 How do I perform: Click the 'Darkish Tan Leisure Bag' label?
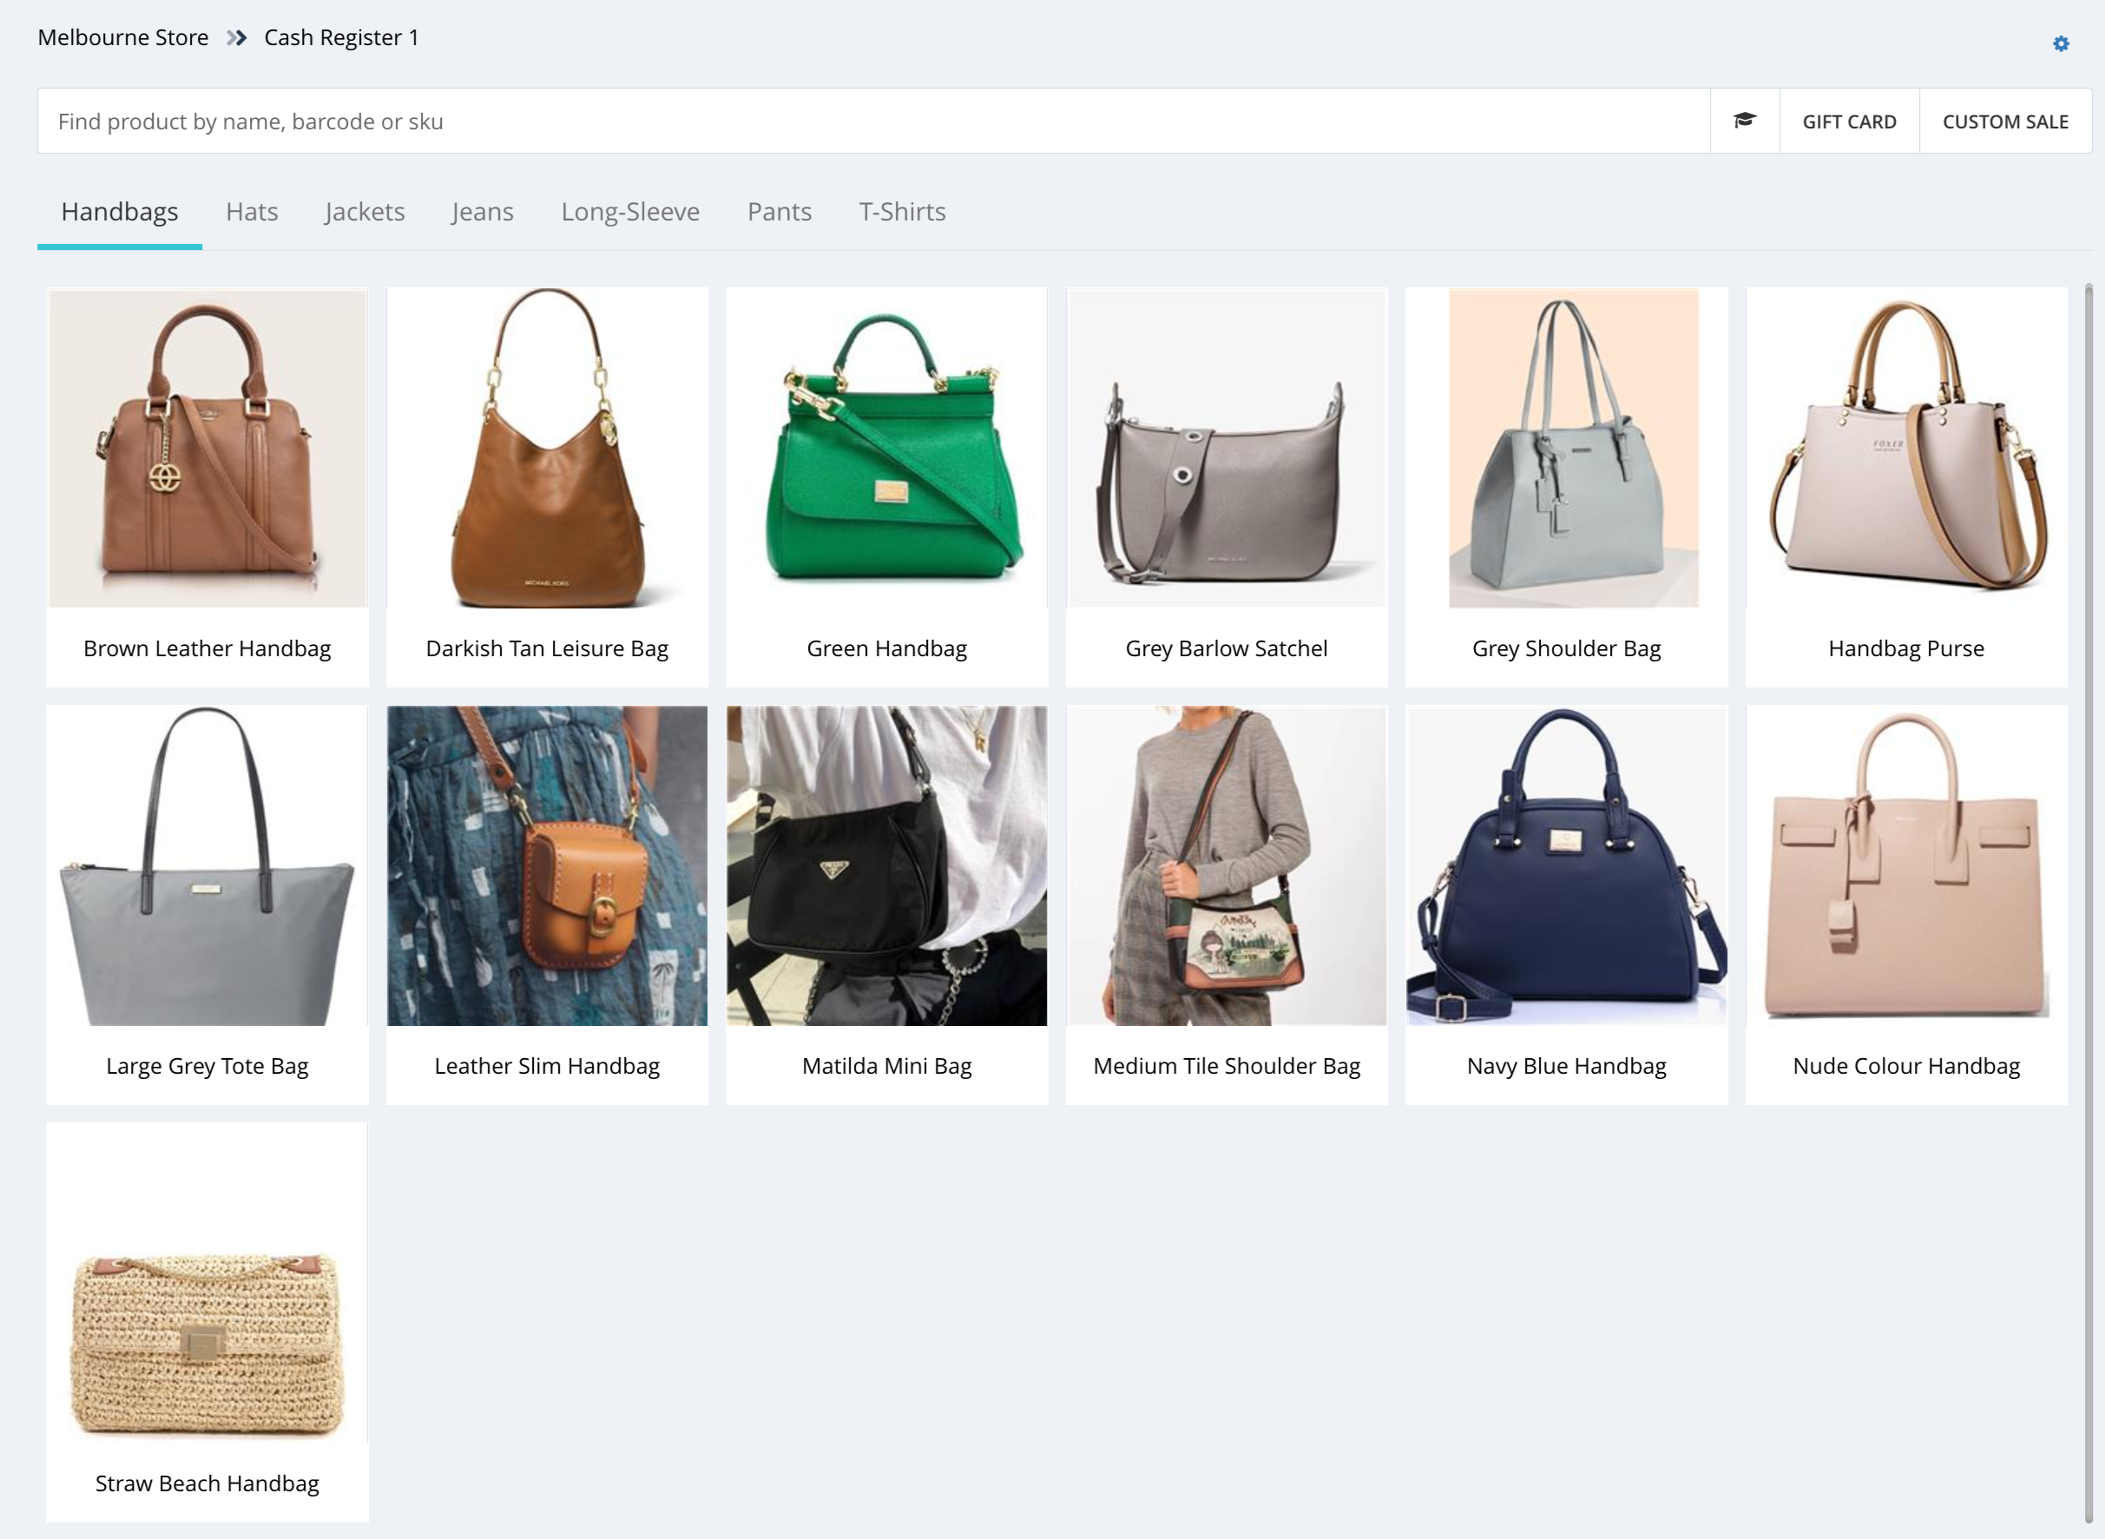coord(547,648)
